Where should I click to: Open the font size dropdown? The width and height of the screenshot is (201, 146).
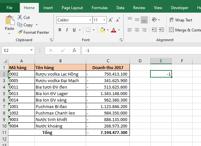pyautogui.click(x=104, y=20)
